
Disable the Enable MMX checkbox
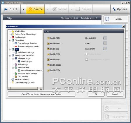click(x=48, y=38)
